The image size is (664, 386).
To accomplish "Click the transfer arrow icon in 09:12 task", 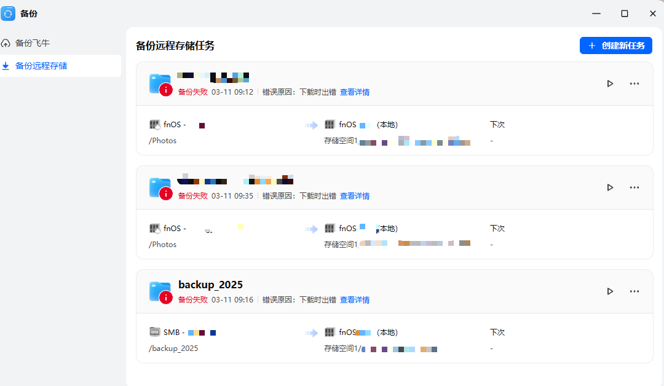I will coord(311,125).
